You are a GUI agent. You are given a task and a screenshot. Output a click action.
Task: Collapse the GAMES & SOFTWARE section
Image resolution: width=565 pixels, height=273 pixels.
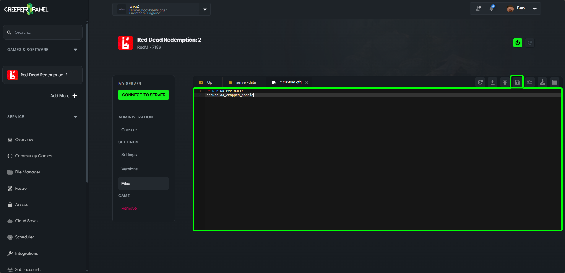click(76, 49)
